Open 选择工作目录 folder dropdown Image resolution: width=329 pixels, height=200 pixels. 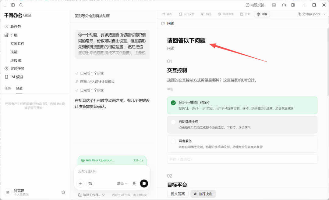[91, 195]
